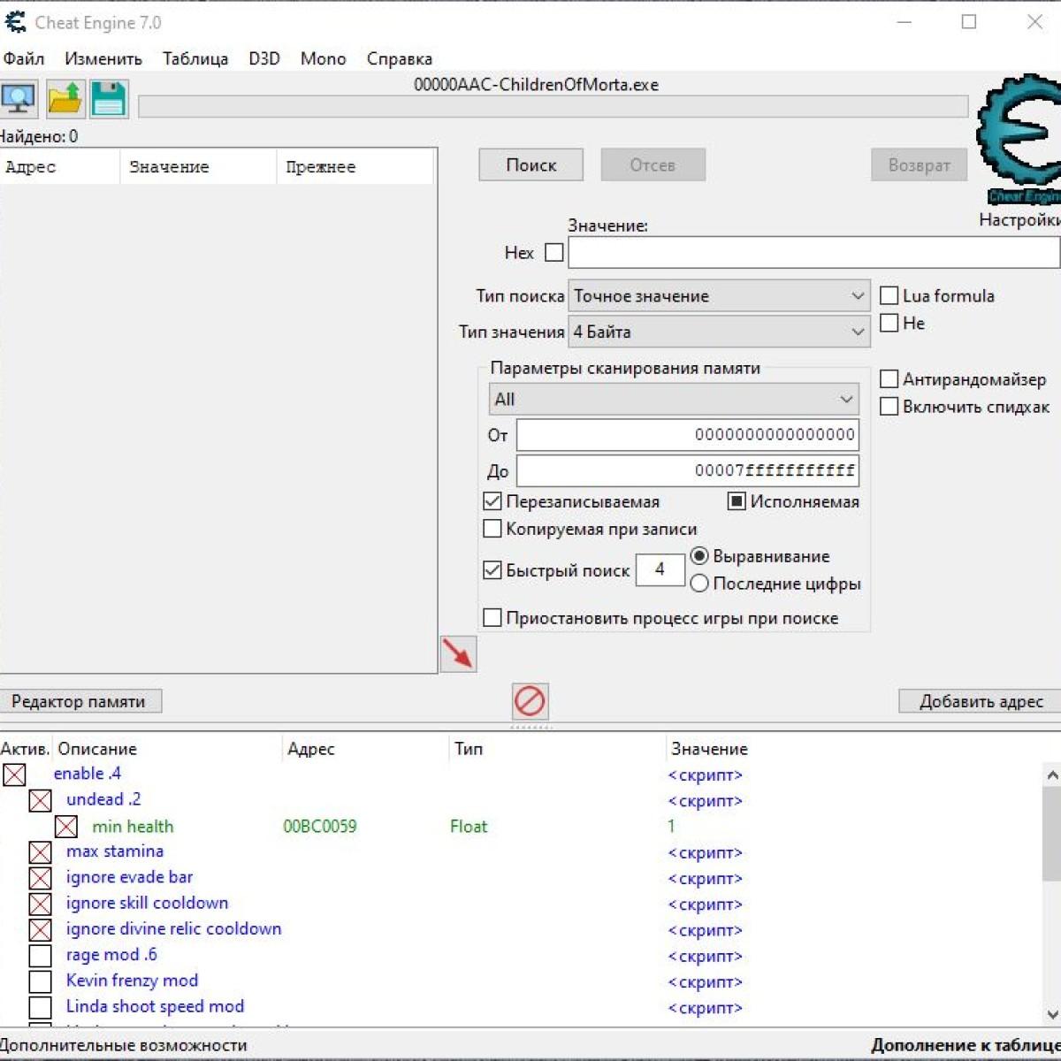Select the 'Последние цифры' radio button

tap(699, 584)
